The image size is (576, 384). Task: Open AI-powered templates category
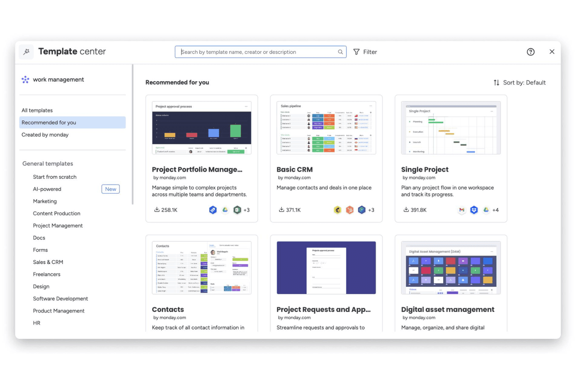point(47,189)
